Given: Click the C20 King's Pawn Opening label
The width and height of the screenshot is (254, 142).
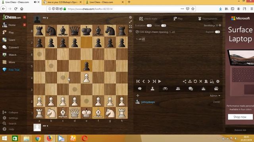Looking at the screenshot, I should tap(157, 32).
